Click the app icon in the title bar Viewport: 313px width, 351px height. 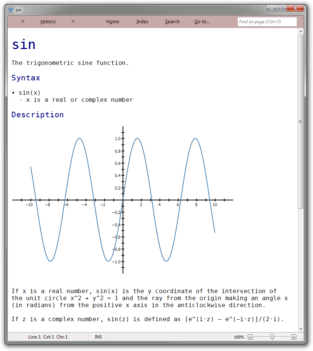tap(11, 10)
